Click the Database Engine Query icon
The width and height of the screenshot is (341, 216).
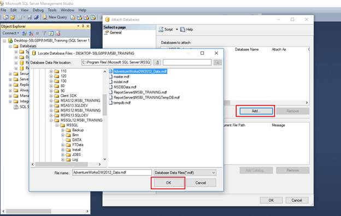tap(73, 17)
